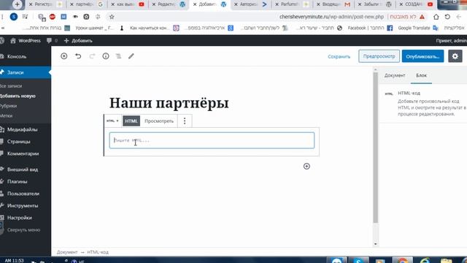
Task: Open block navigation list icon
Action: point(118,56)
